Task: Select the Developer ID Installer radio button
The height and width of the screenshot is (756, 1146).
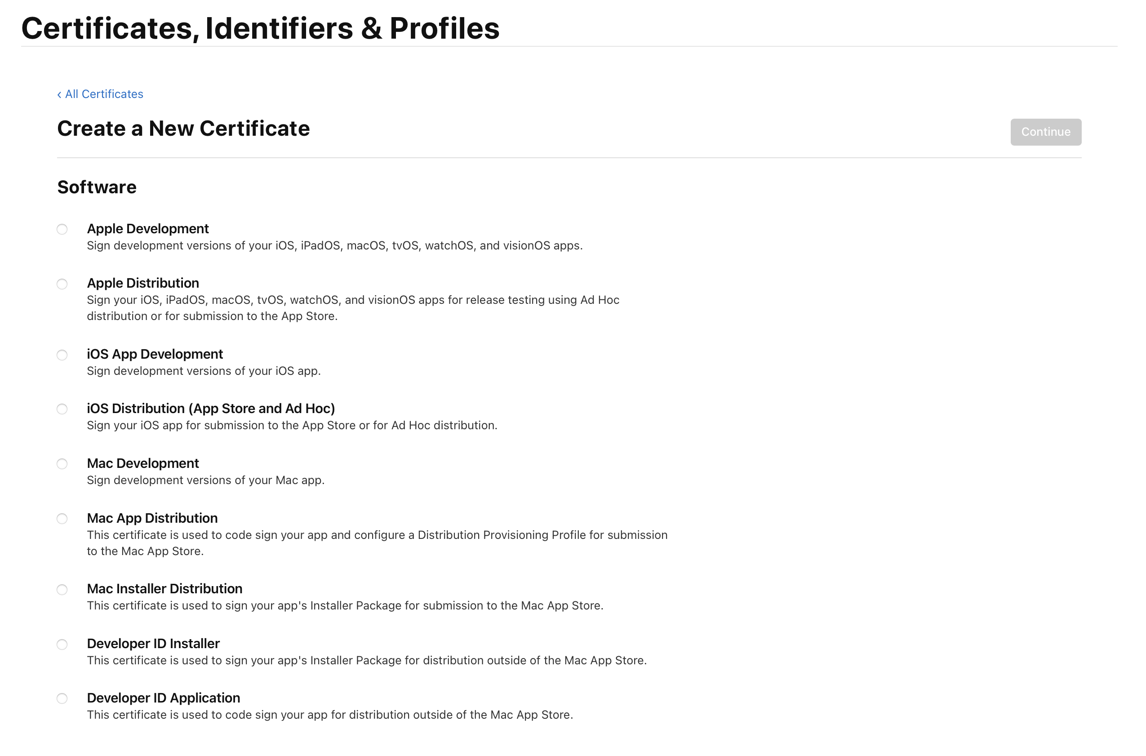Action: (62, 645)
